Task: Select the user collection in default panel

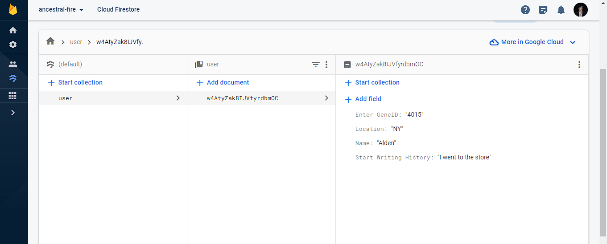Action: coord(113,98)
